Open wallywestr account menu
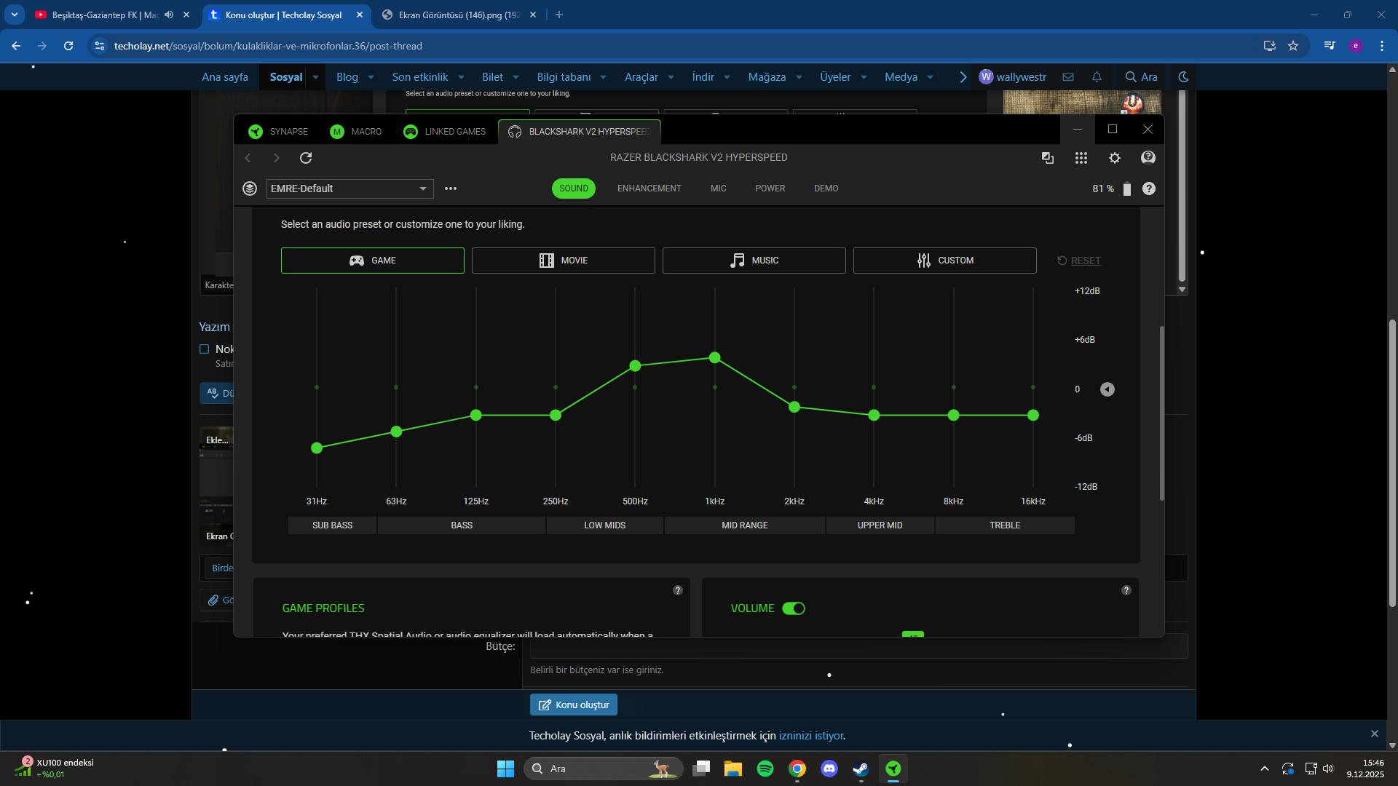Image resolution: width=1398 pixels, height=786 pixels. point(1013,77)
